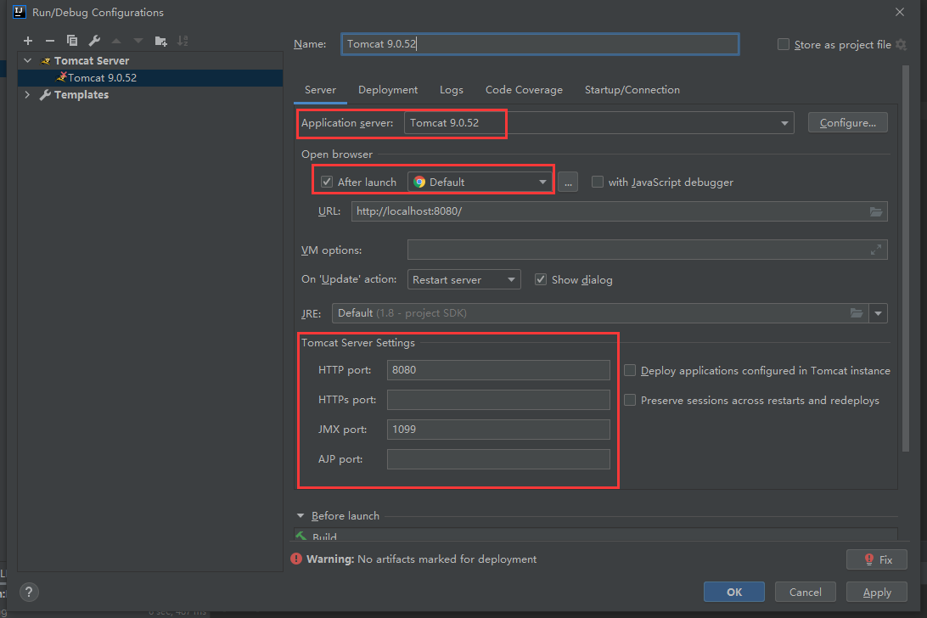Click JMX port field
Image resolution: width=927 pixels, height=618 pixels.
point(498,430)
